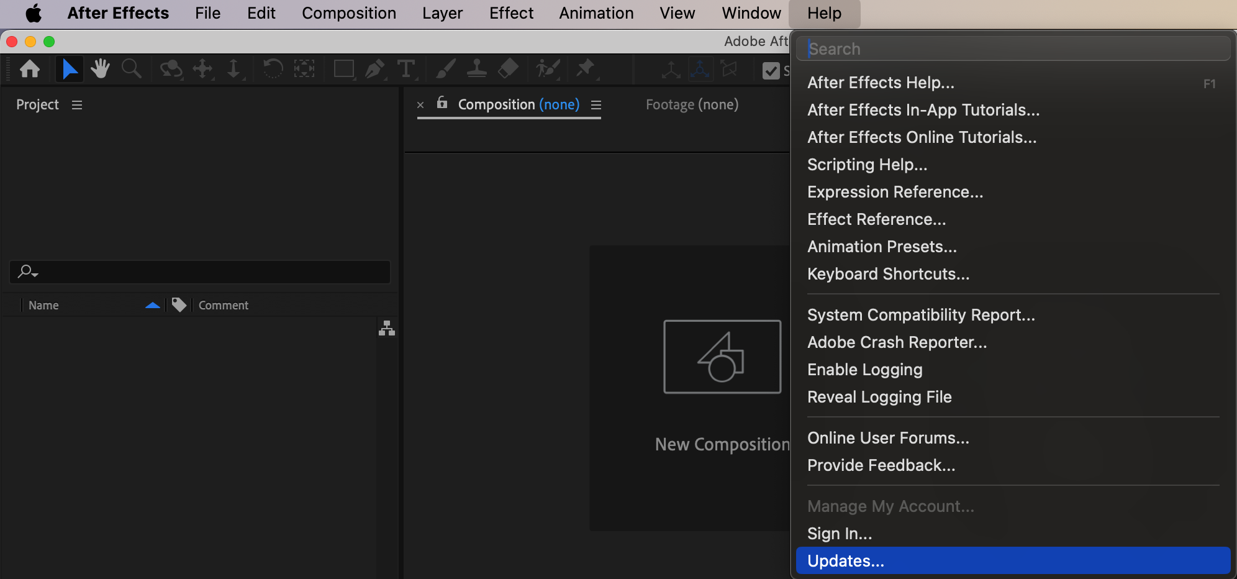Select the Eraser tool

pos(508,68)
